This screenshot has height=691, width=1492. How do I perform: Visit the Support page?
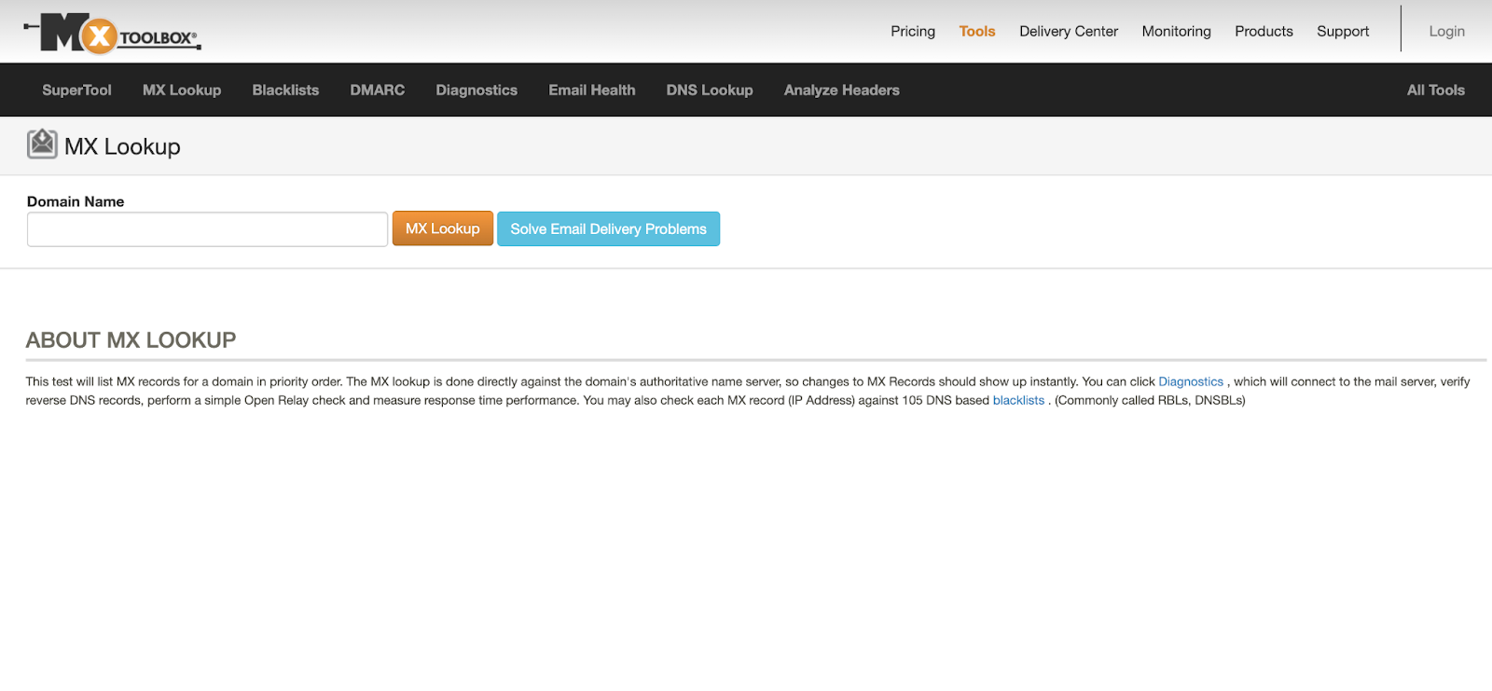pyautogui.click(x=1343, y=31)
